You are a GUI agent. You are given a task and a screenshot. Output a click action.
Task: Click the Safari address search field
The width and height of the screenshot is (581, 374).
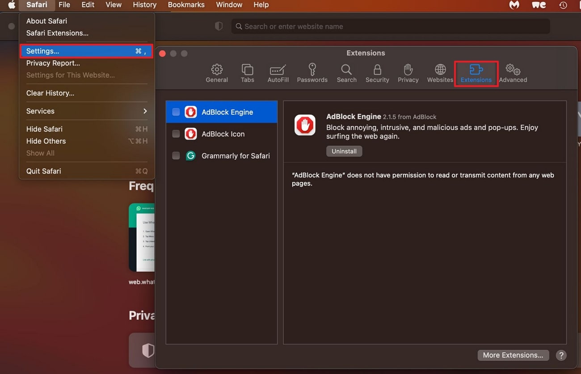click(391, 26)
